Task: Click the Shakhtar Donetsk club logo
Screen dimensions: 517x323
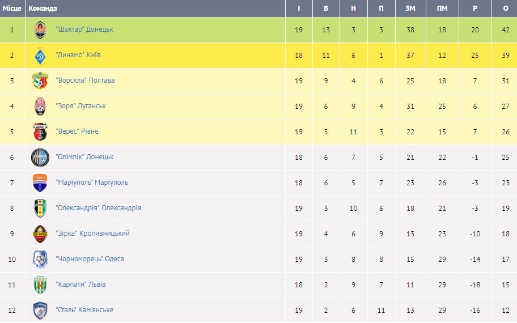Action: pos(40,29)
